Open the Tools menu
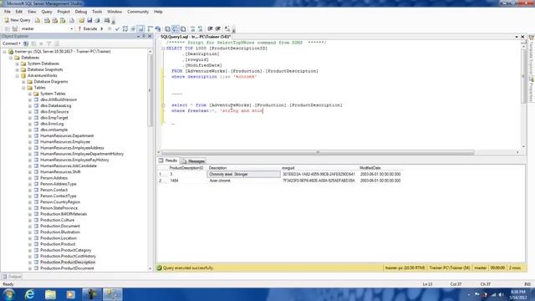 (97, 12)
